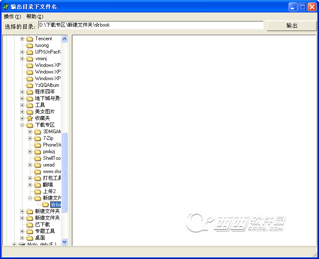The width and height of the screenshot is (319, 259).
Task: Click the UPXUnPacK folder icon
Action: [30, 52]
